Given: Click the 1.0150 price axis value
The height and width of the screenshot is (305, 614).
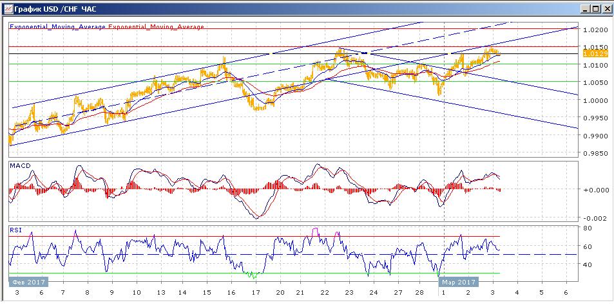Looking at the screenshot, I should (x=595, y=47).
